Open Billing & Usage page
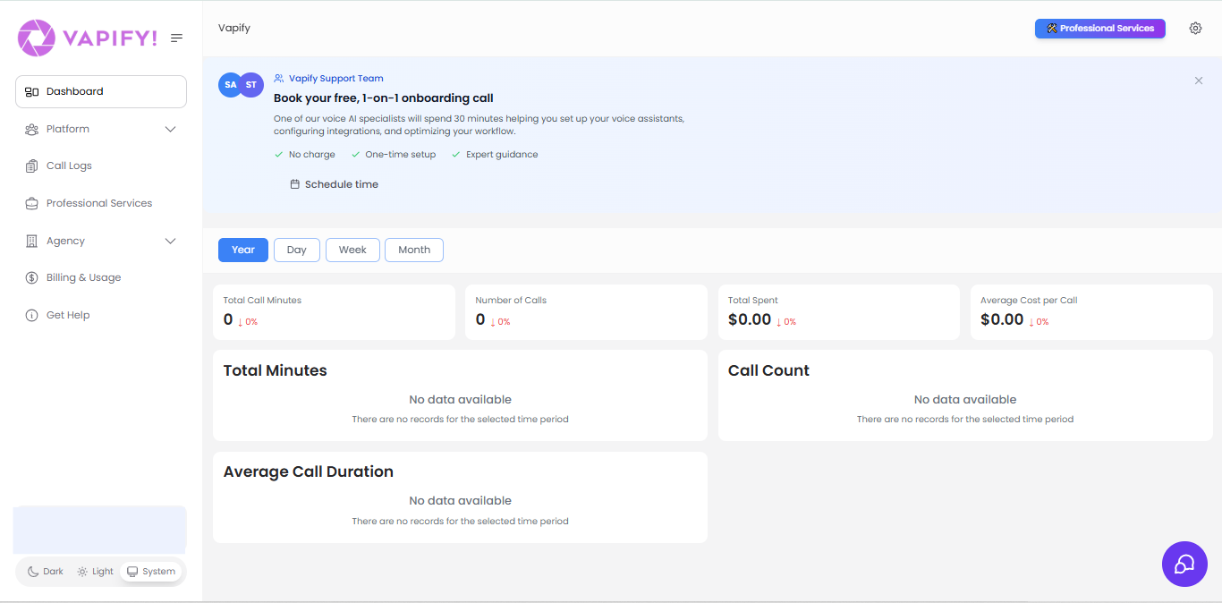Viewport: 1222px width, 603px height. coord(101,277)
